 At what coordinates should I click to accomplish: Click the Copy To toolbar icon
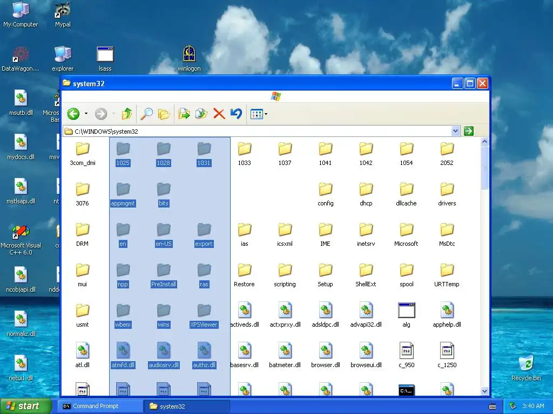(201, 114)
